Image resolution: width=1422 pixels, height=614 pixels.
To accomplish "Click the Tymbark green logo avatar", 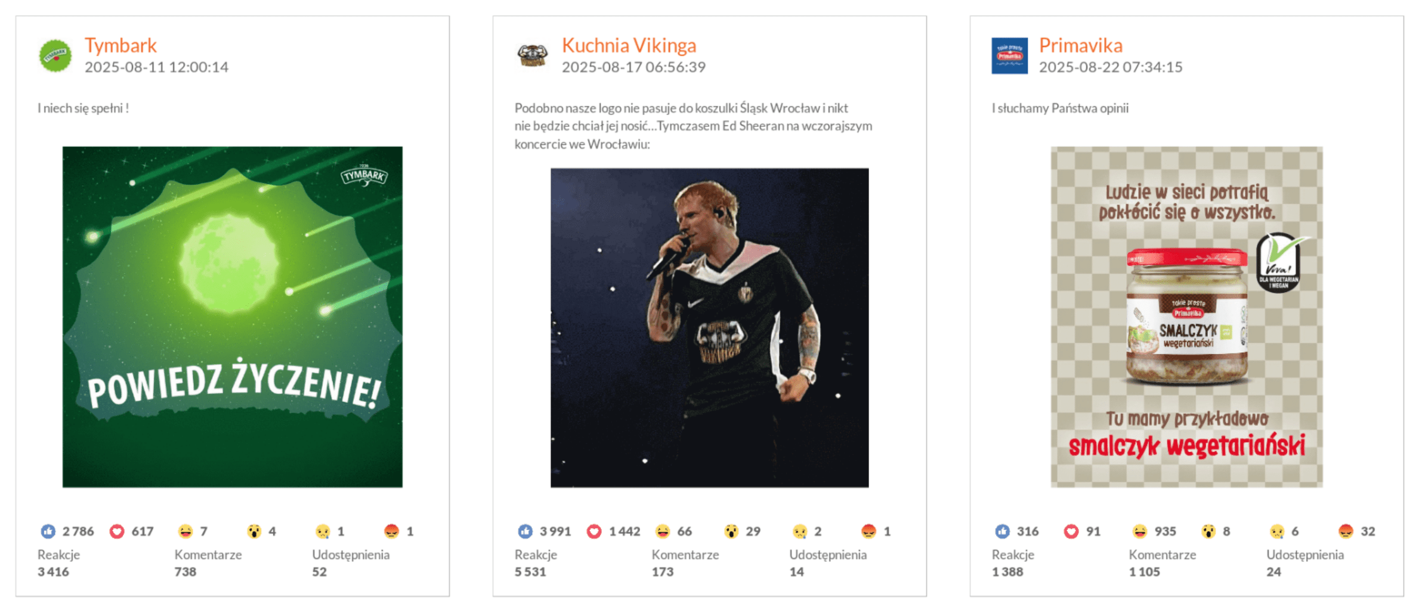I will [55, 55].
